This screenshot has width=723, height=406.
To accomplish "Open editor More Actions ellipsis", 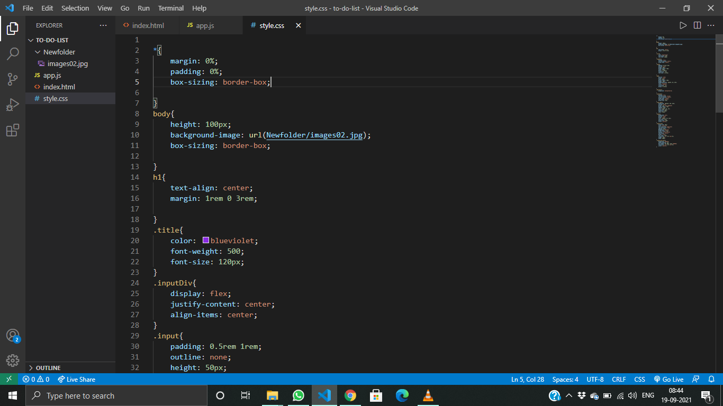I will 711,25.
